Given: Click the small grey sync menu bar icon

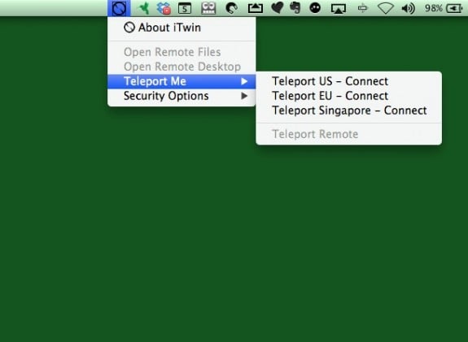Looking at the screenshot, I should [x=362, y=8].
